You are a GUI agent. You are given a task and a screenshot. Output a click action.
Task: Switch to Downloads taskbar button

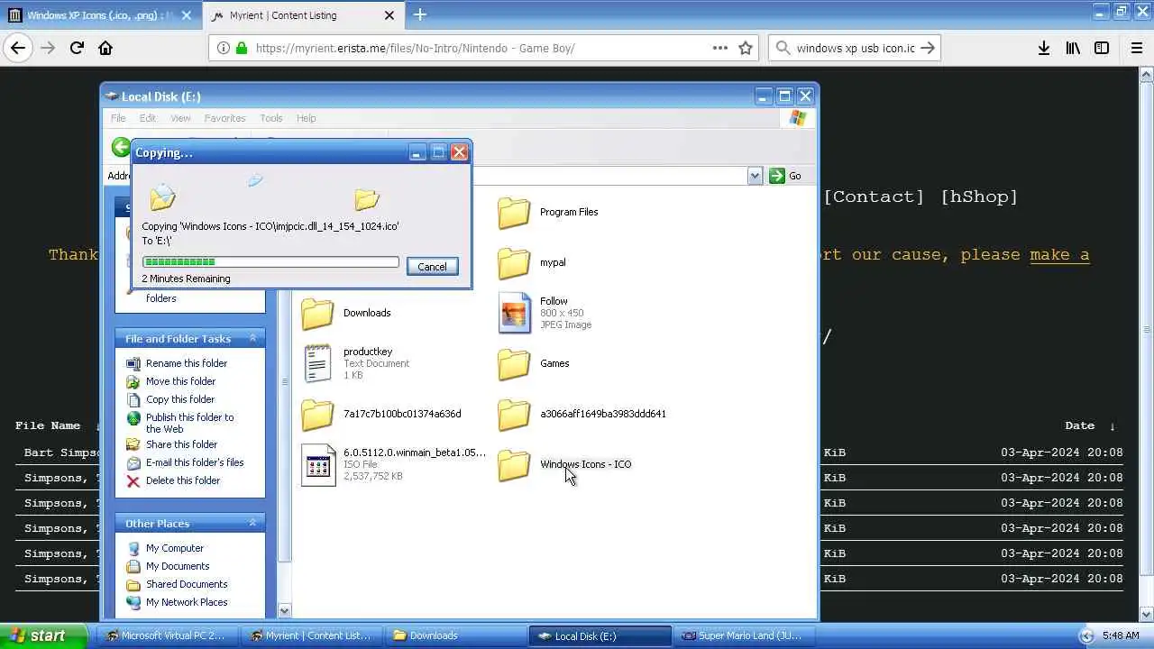click(456, 635)
